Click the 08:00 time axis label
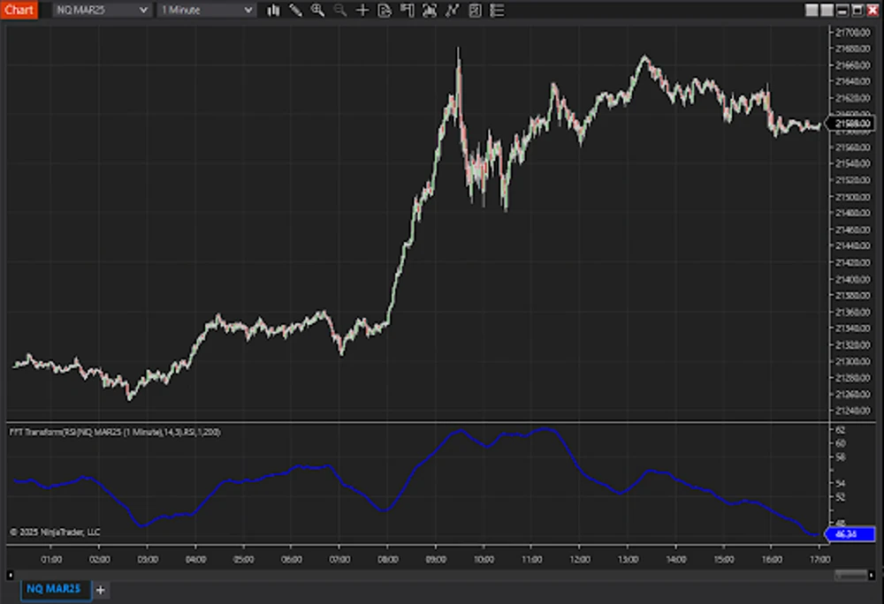 coord(387,560)
